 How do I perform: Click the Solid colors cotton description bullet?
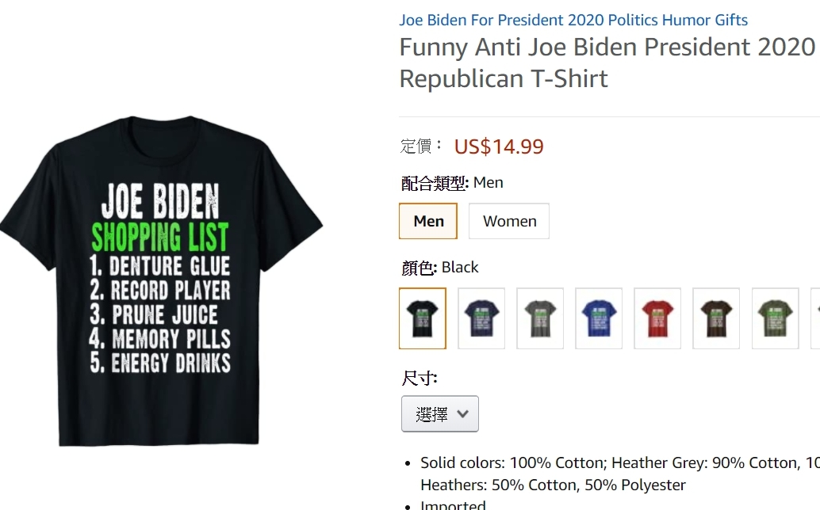tap(619, 462)
